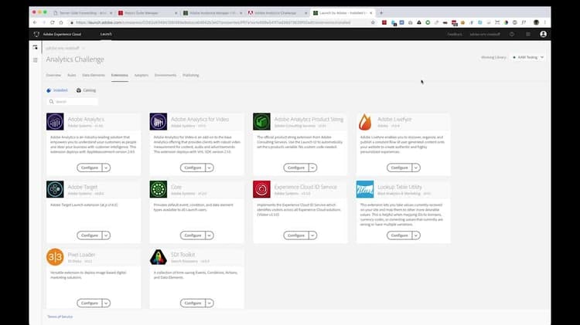580x325 pixels.
Task: Click the Pixel Loader 3|3 icon
Action: [55, 256]
